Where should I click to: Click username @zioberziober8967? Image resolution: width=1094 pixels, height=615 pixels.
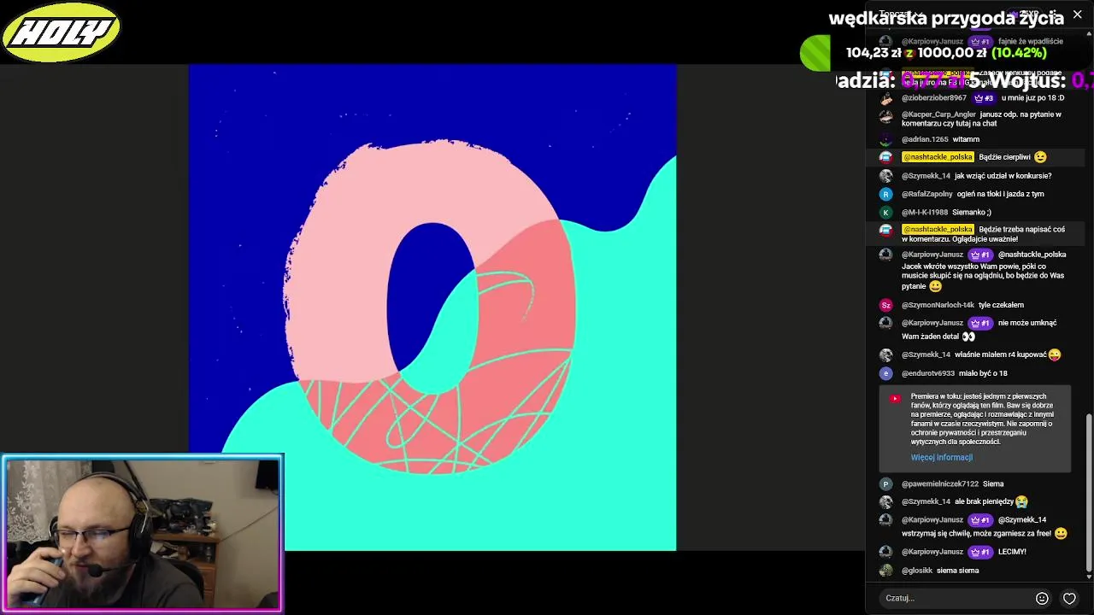tap(934, 97)
